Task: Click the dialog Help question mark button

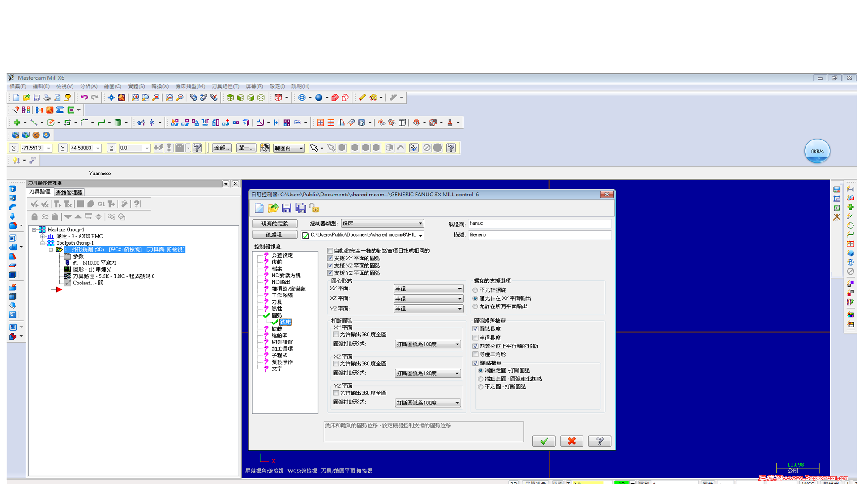Action: tap(600, 441)
